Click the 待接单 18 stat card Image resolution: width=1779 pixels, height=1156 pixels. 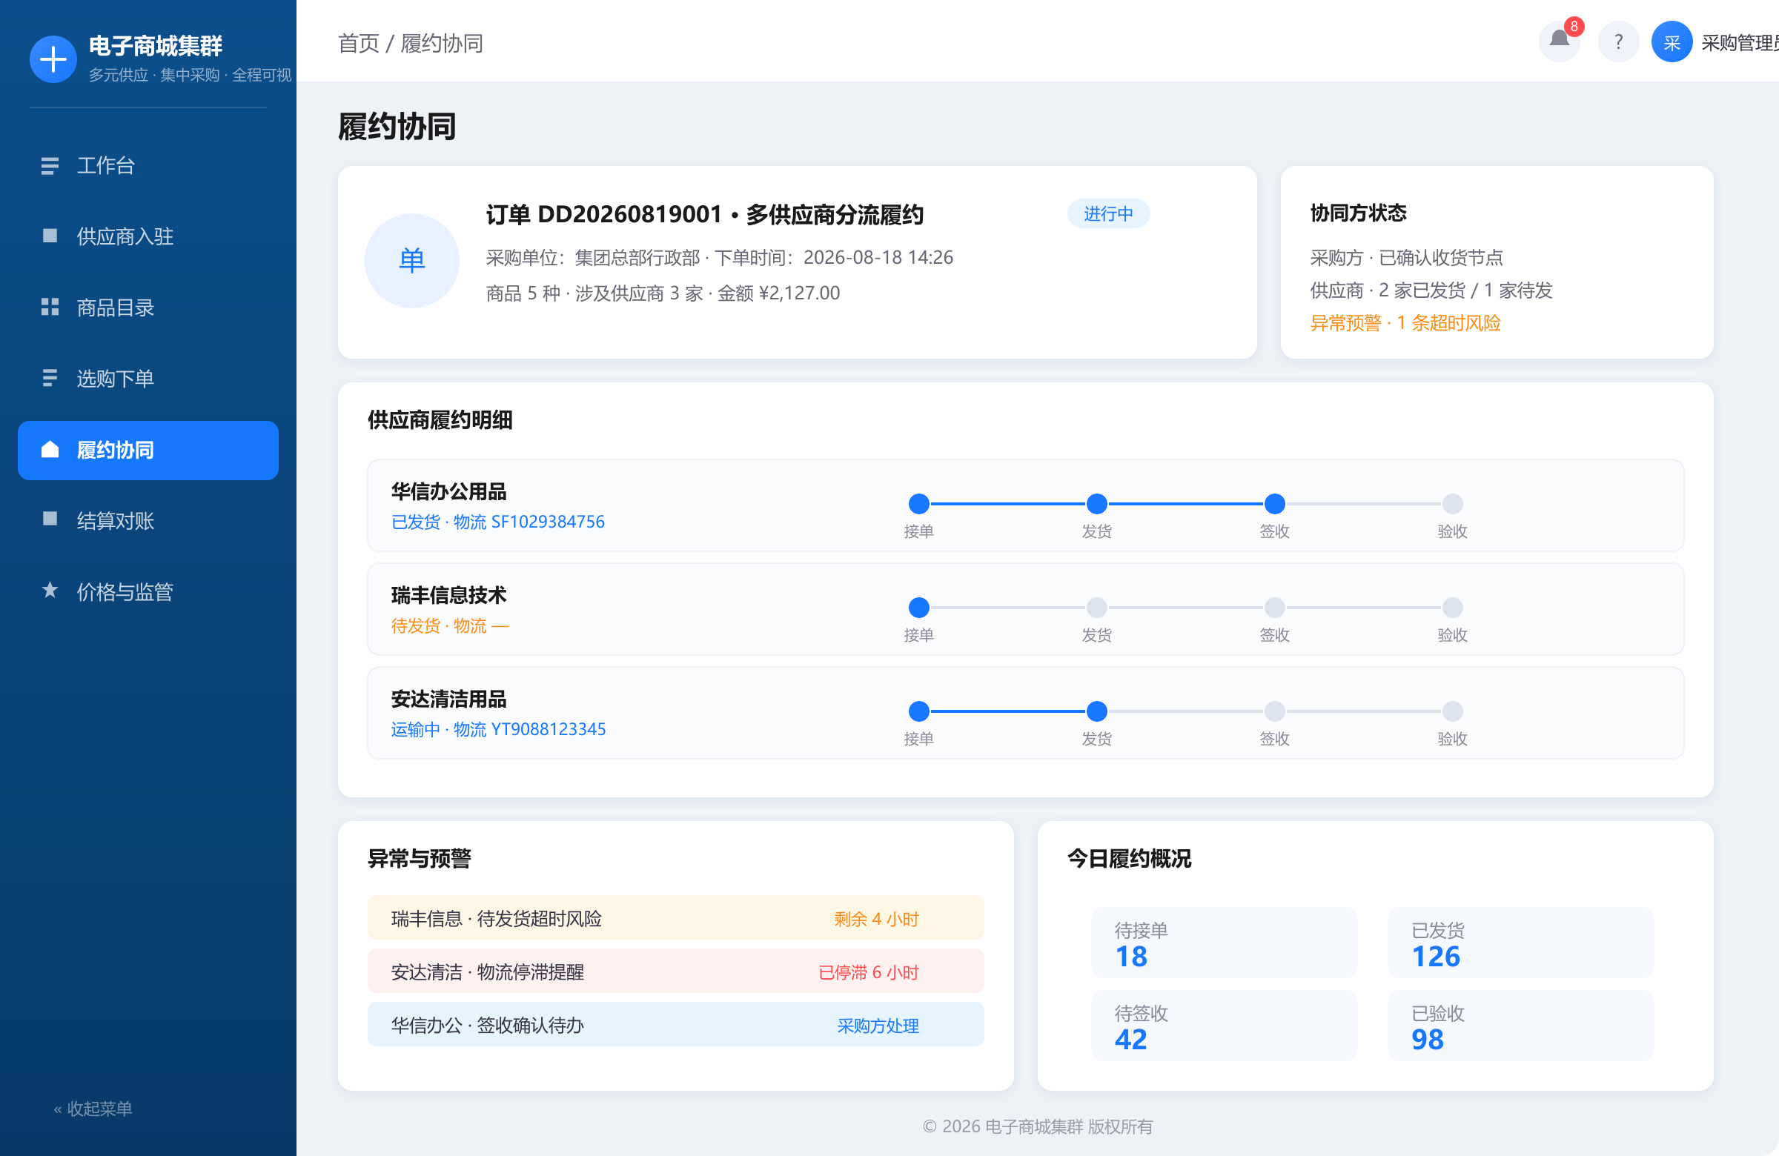[x=1224, y=943]
